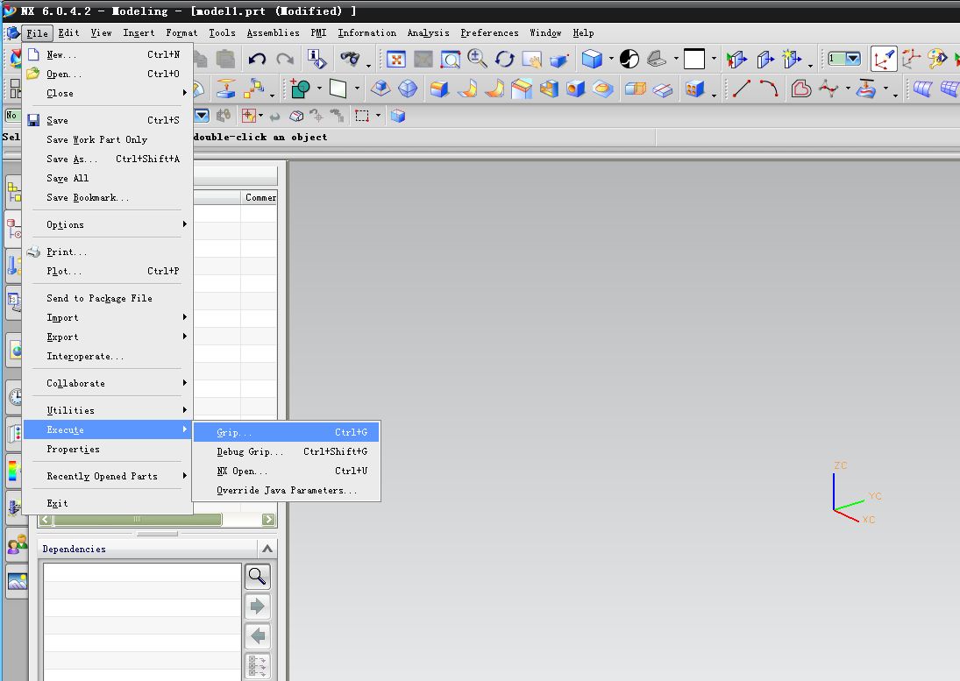Open the System Scenes picture icon
Image resolution: width=960 pixels, height=681 pixels.
[x=18, y=580]
